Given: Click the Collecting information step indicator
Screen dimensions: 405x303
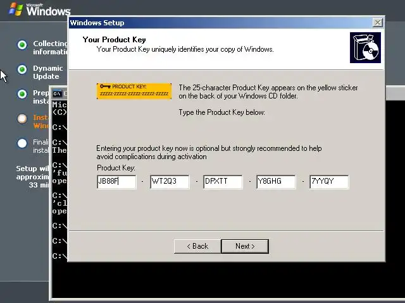Looking at the screenshot, I should pos(22,45).
